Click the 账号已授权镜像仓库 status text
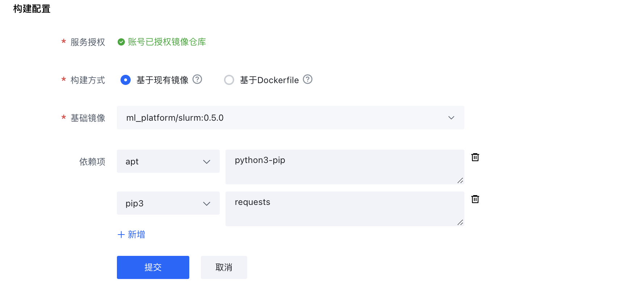 coord(167,42)
